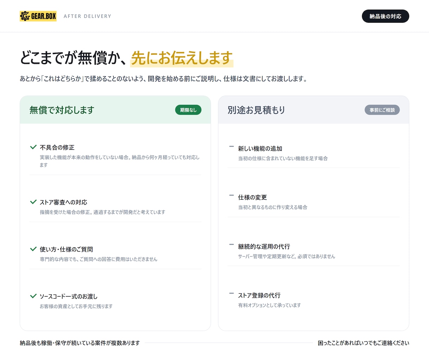Click the footer text 困ったことがあればいつでもご連絡ください

364,343
